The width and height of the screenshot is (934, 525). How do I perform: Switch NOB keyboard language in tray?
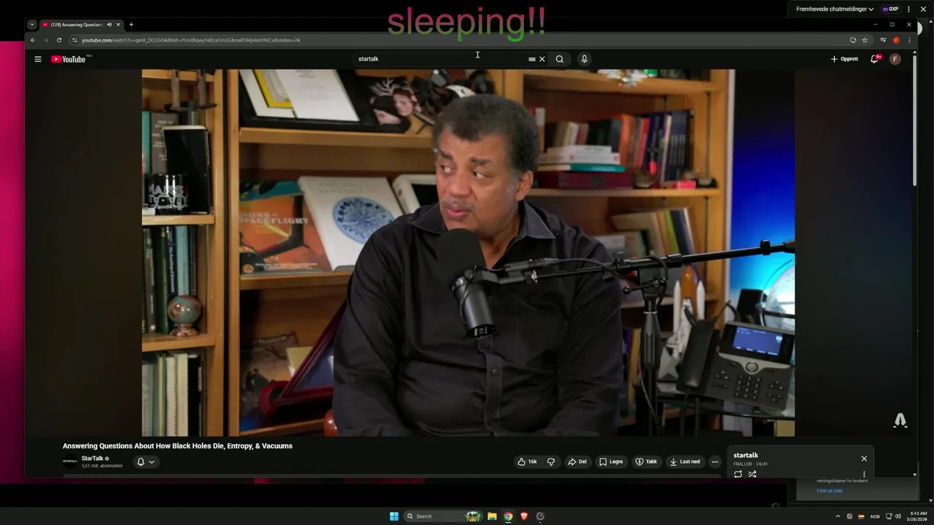point(875,516)
